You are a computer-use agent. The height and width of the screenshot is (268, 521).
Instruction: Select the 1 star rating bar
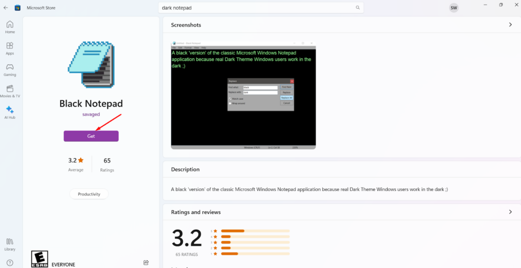255,254
